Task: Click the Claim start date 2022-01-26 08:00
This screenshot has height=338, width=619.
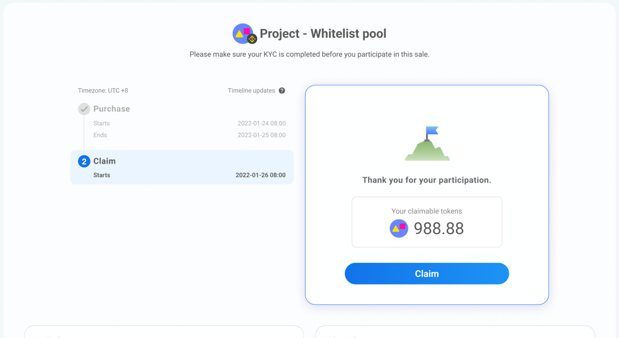Action: click(x=261, y=175)
